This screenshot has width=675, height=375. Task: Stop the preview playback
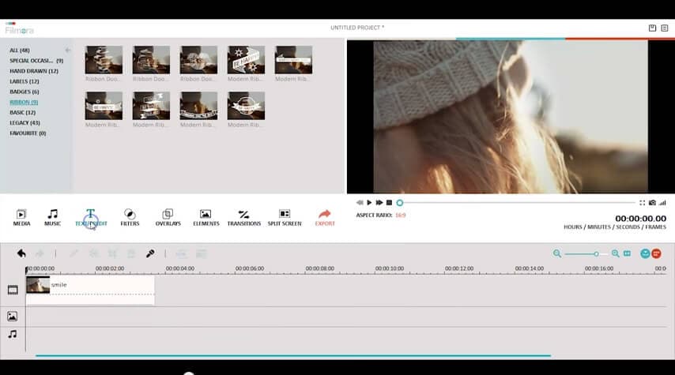tap(389, 203)
